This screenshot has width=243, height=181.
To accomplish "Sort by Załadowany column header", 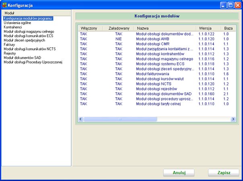I will [x=118, y=28].
